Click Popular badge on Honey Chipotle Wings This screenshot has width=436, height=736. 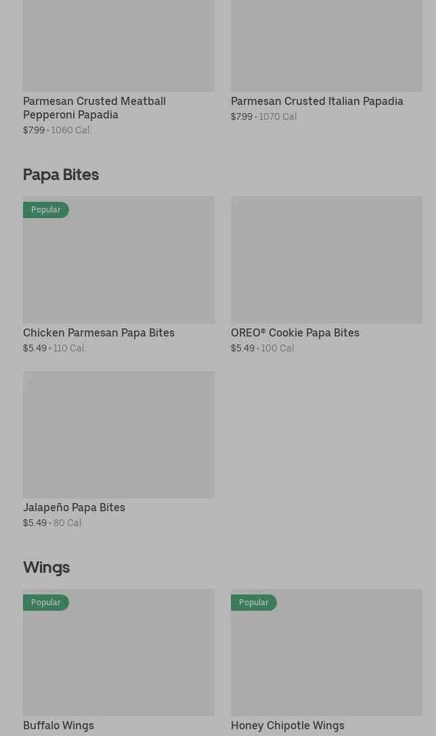point(253,603)
